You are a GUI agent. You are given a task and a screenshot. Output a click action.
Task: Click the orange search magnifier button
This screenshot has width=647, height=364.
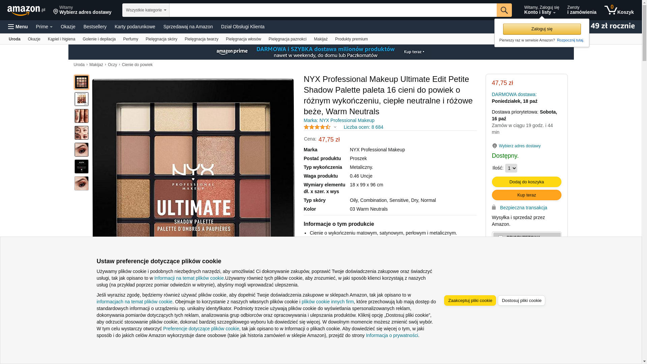(504, 10)
